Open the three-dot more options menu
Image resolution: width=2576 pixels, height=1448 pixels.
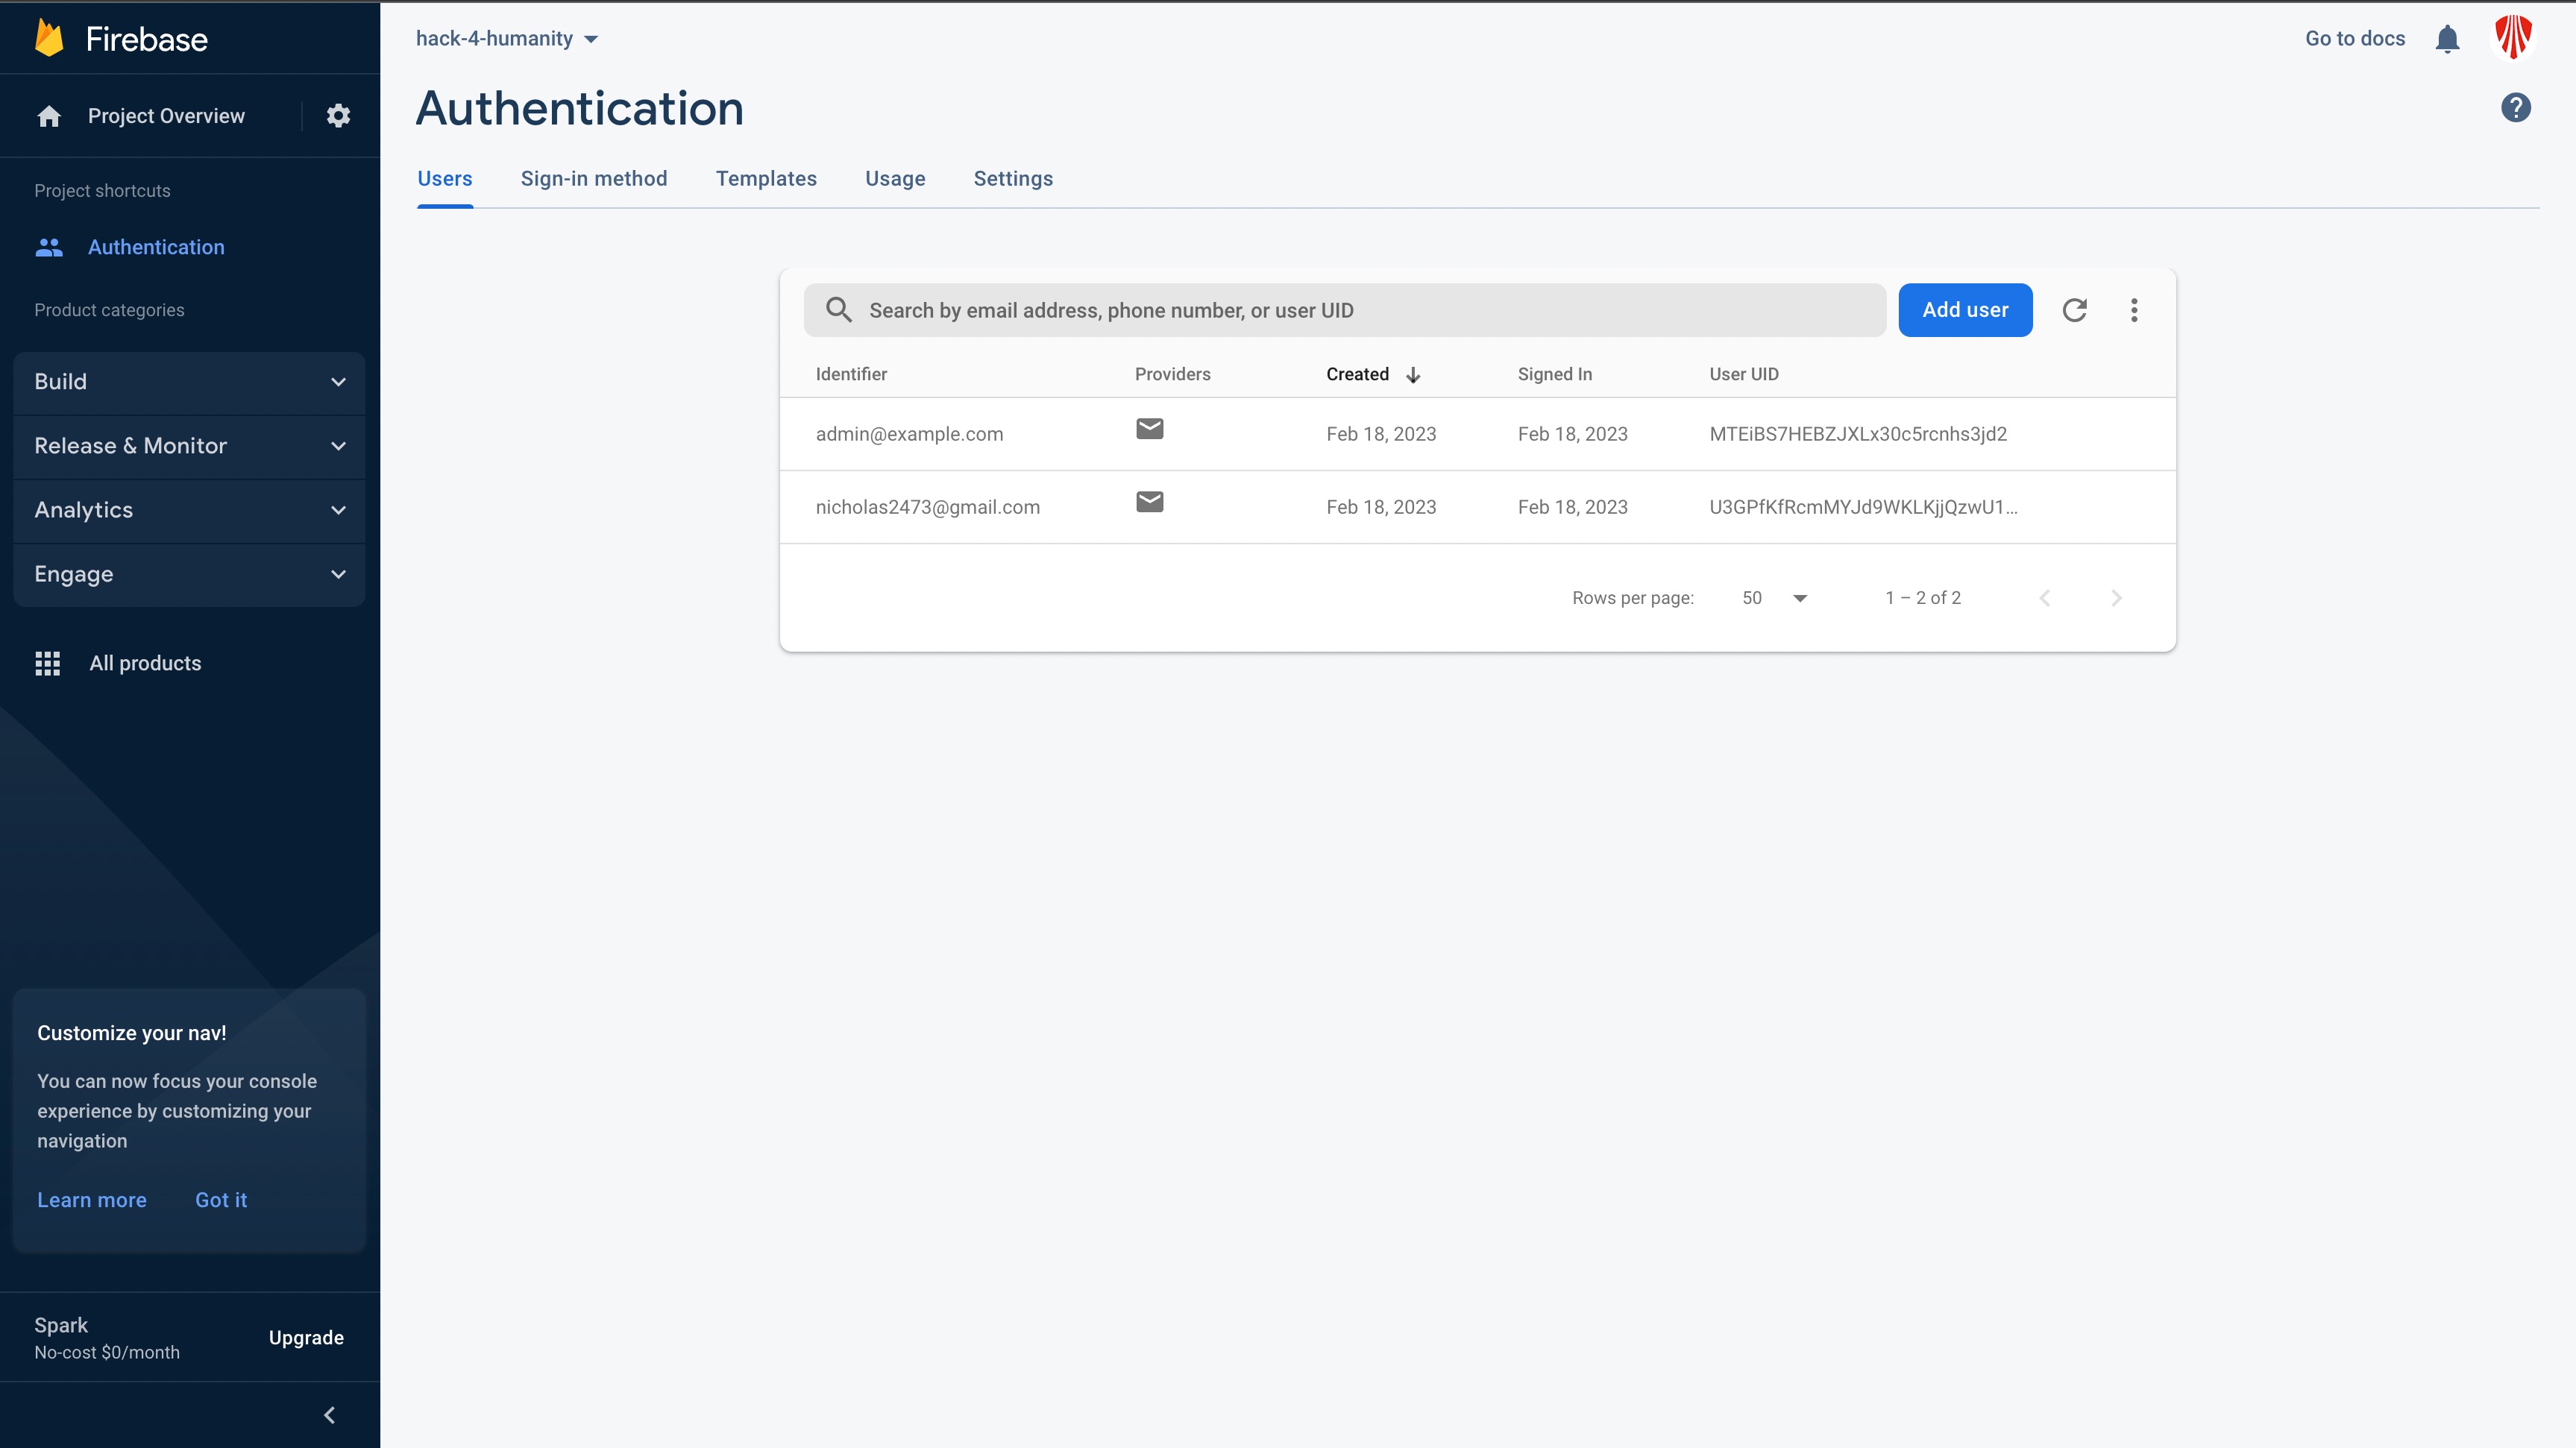tap(2133, 310)
